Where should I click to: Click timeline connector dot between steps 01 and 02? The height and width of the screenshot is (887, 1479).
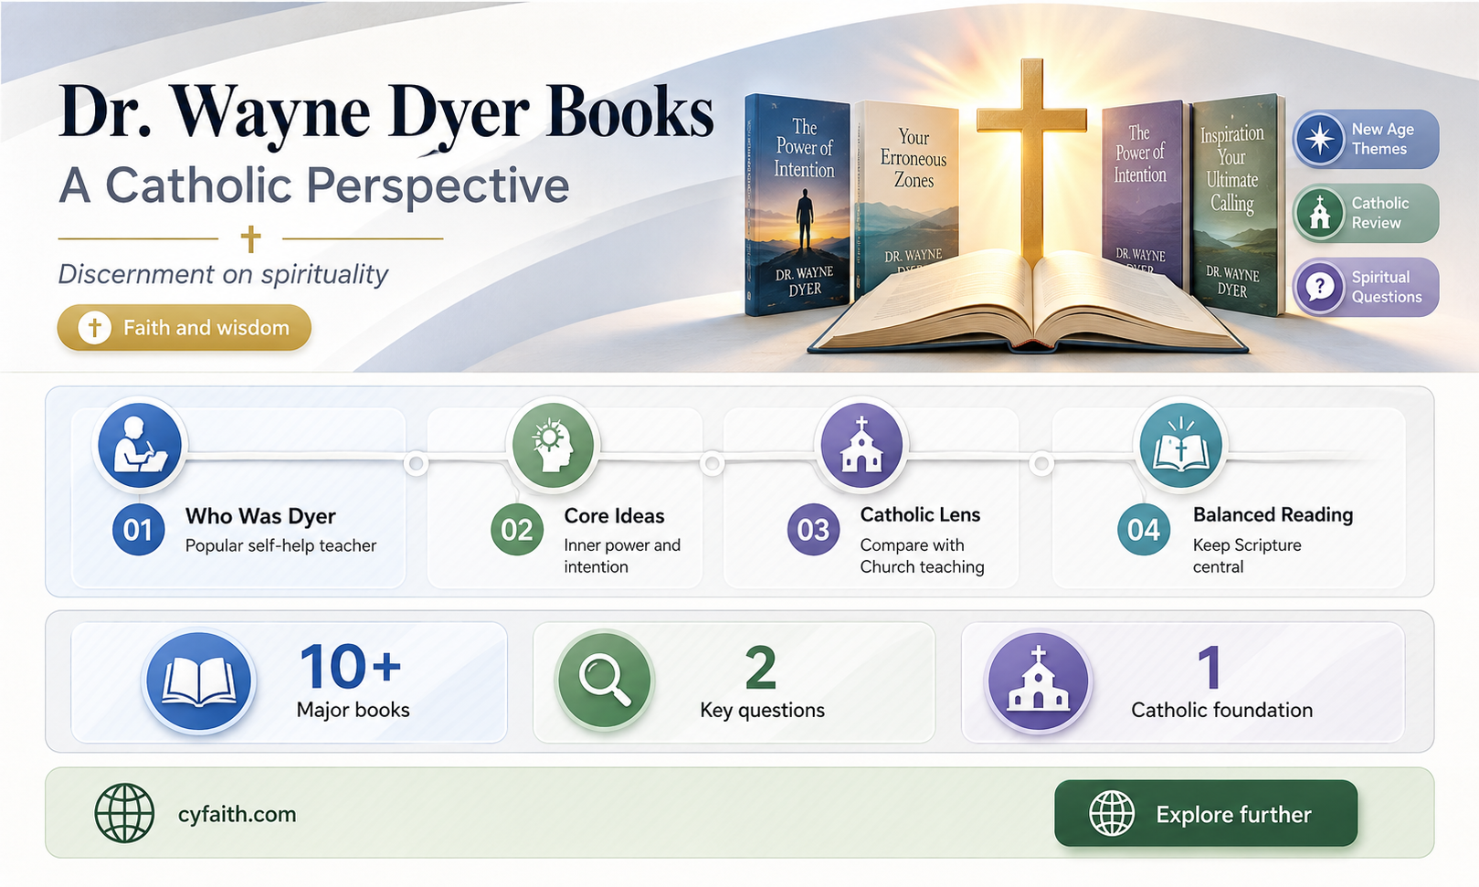coord(417,464)
